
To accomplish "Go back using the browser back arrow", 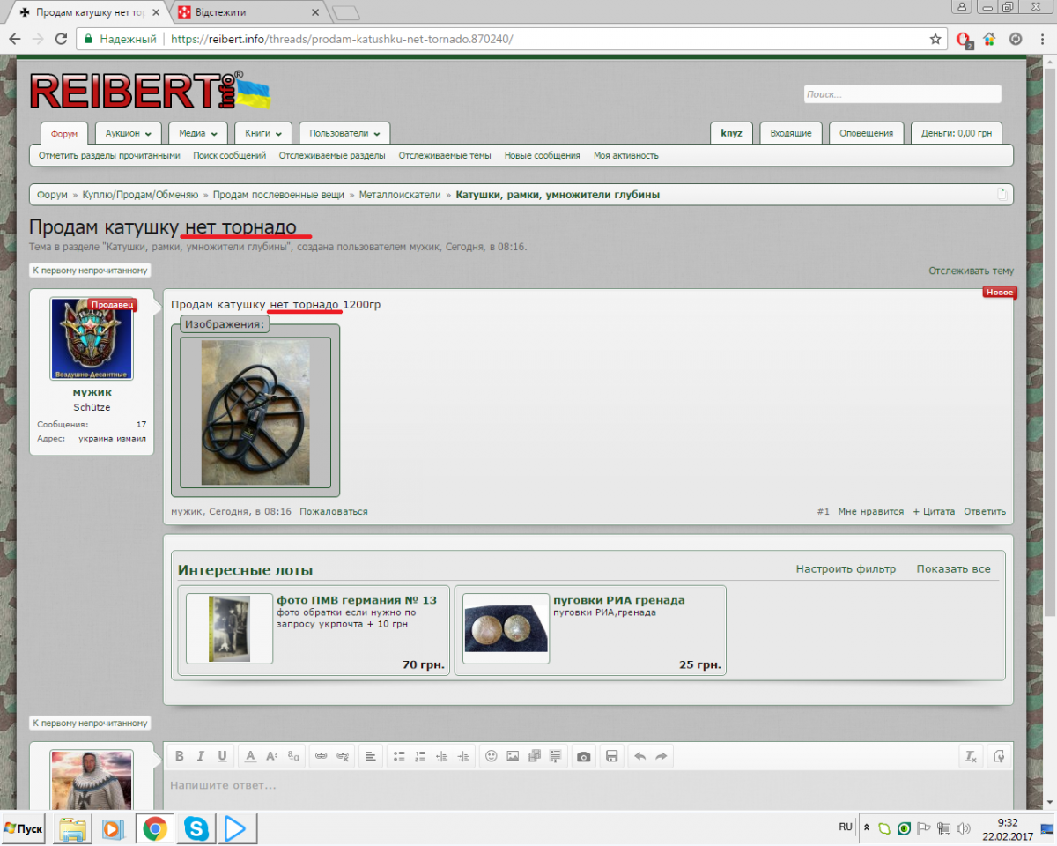I will click(x=15, y=39).
